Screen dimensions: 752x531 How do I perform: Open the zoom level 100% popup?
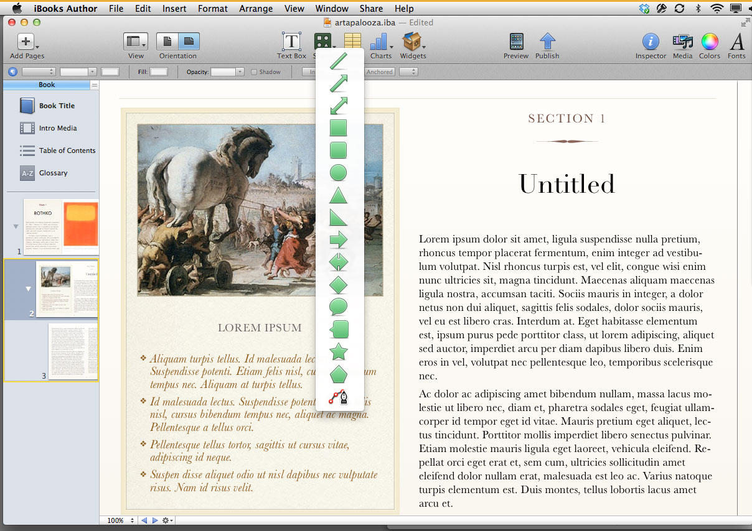[x=121, y=520]
